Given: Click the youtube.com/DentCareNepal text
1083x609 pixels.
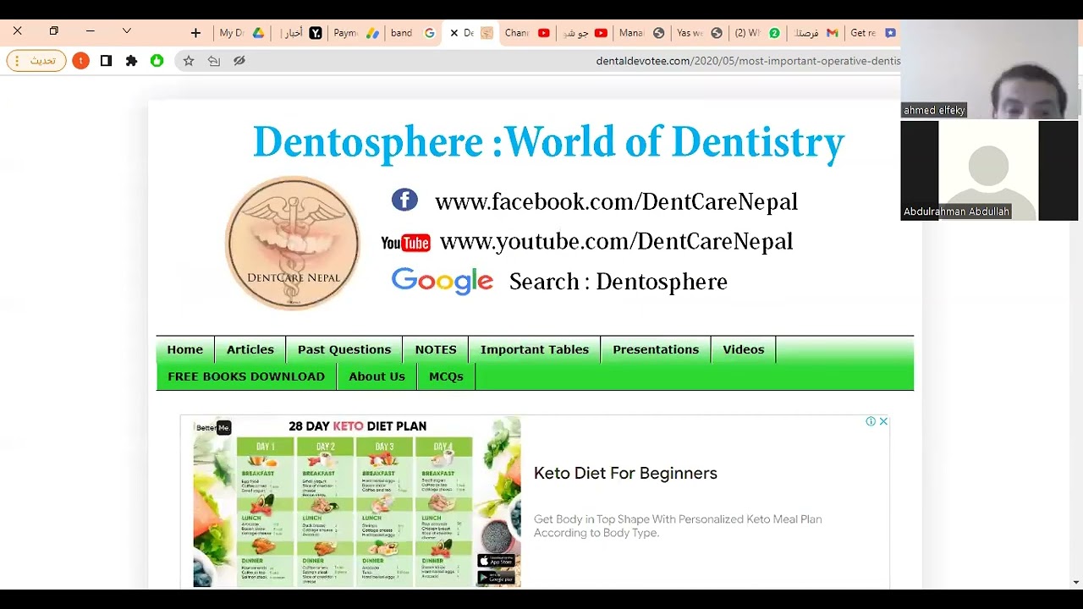Looking at the screenshot, I should click(616, 242).
